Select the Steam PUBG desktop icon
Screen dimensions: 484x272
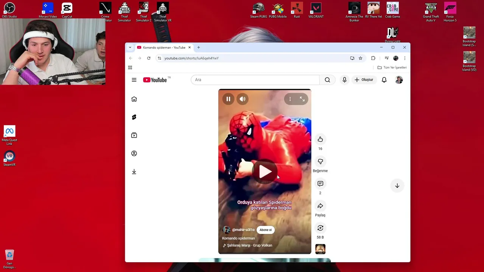pos(259,10)
